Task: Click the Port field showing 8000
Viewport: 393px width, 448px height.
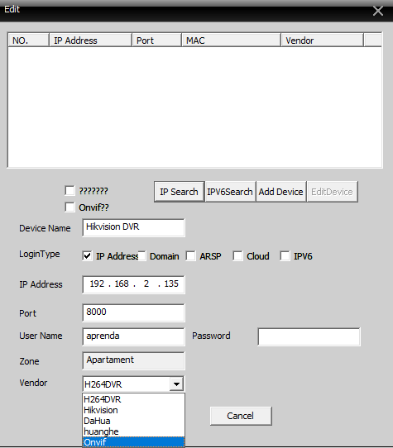Action: point(133,313)
